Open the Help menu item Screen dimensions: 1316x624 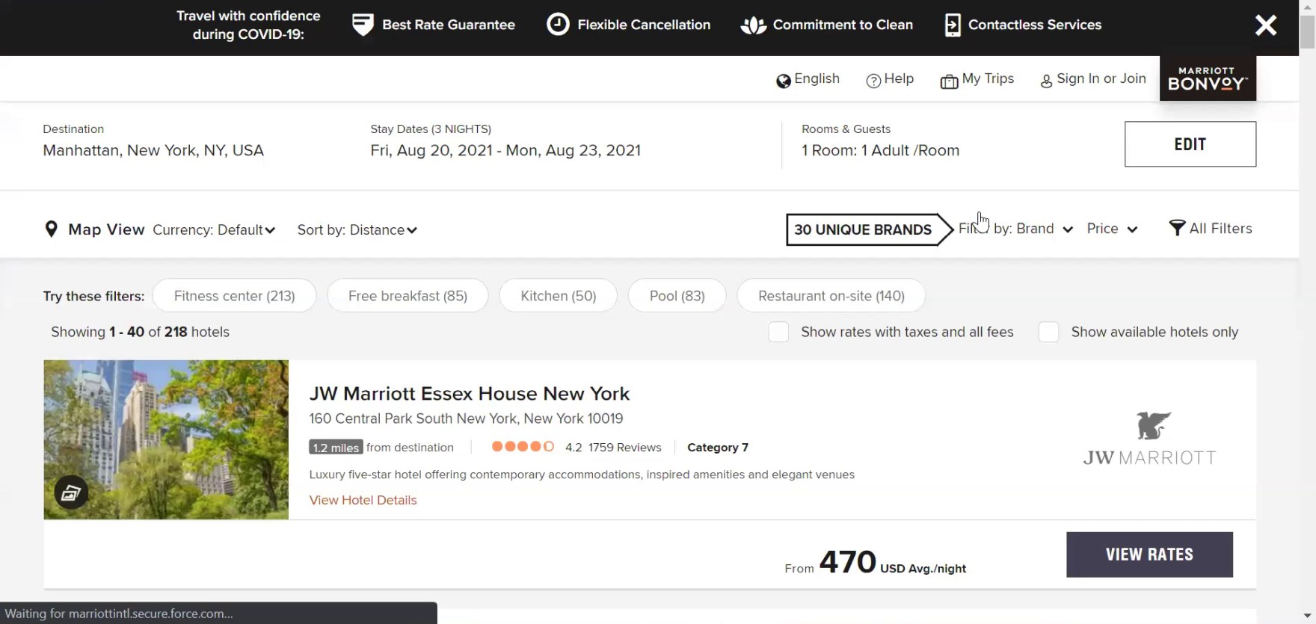click(890, 79)
